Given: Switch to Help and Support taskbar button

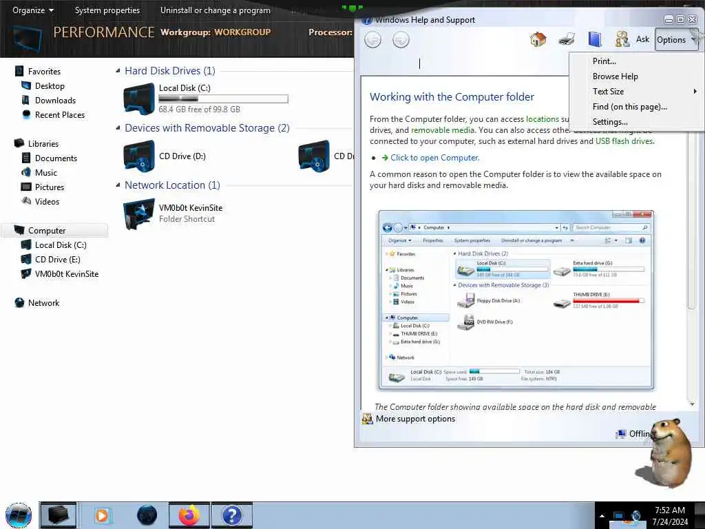Looking at the screenshot, I should coord(231,515).
